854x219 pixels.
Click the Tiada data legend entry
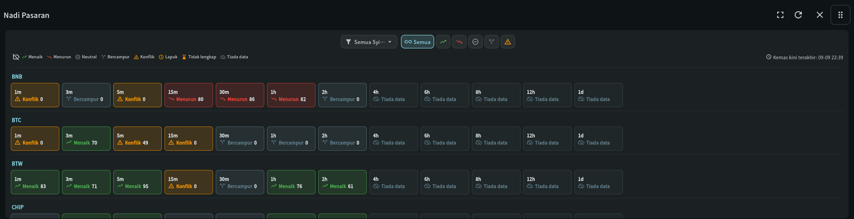pyautogui.click(x=234, y=57)
